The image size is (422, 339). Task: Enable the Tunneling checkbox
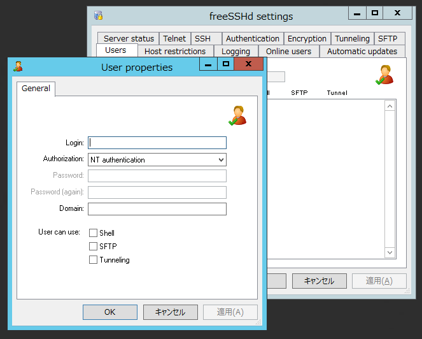(93, 260)
